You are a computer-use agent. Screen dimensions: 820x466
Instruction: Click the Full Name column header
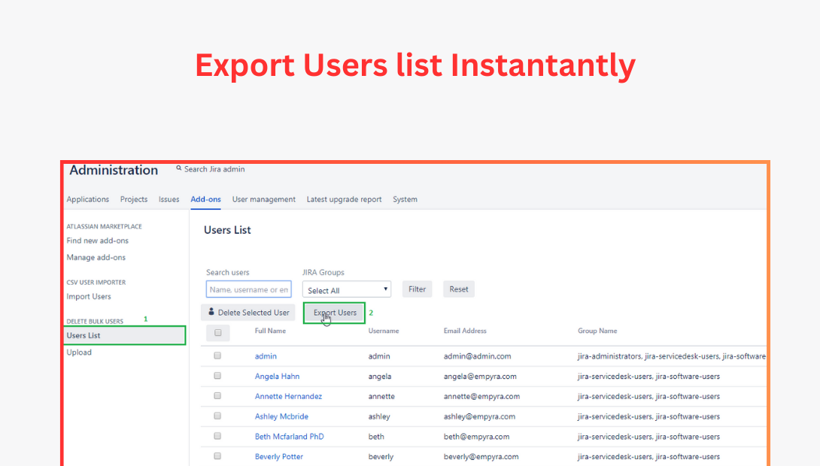[x=270, y=331]
